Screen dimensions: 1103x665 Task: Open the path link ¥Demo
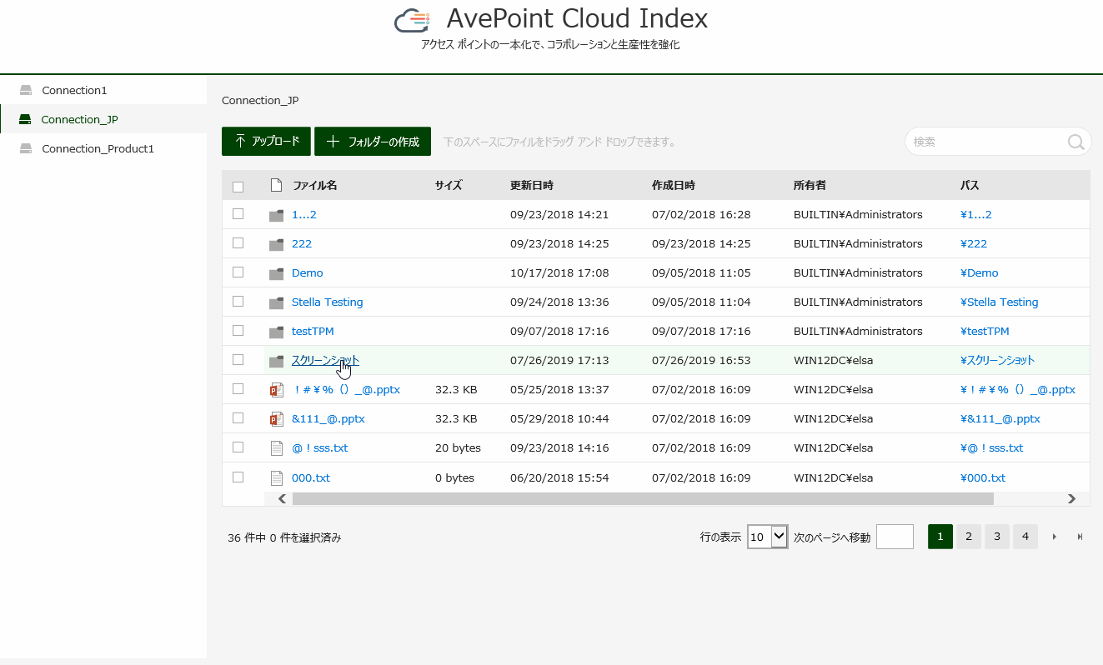pos(980,272)
